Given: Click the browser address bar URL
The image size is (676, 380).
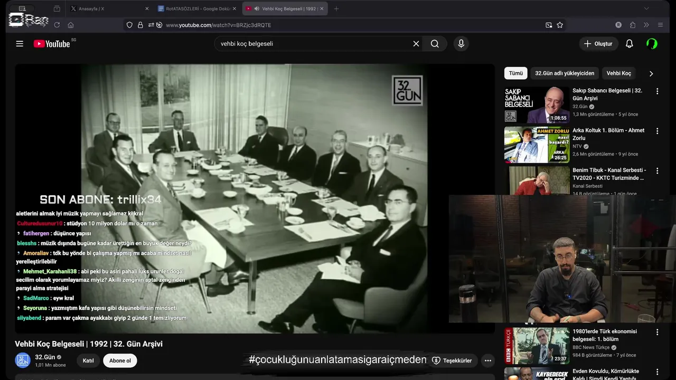Looking at the screenshot, I should (218, 25).
